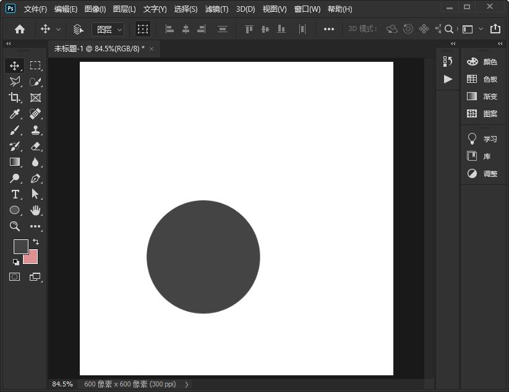Select the Pen tool
This screenshot has width=509, height=392.
(x=35, y=178)
